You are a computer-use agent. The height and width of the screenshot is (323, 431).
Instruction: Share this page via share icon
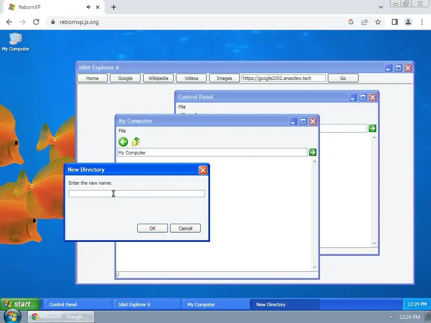pyautogui.click(x=364, y=22)
